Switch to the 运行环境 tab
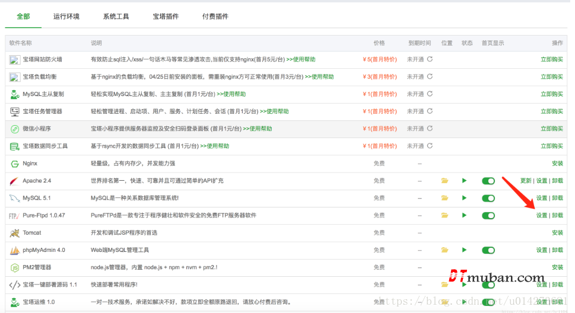The image size is (575, 313). 66,17
